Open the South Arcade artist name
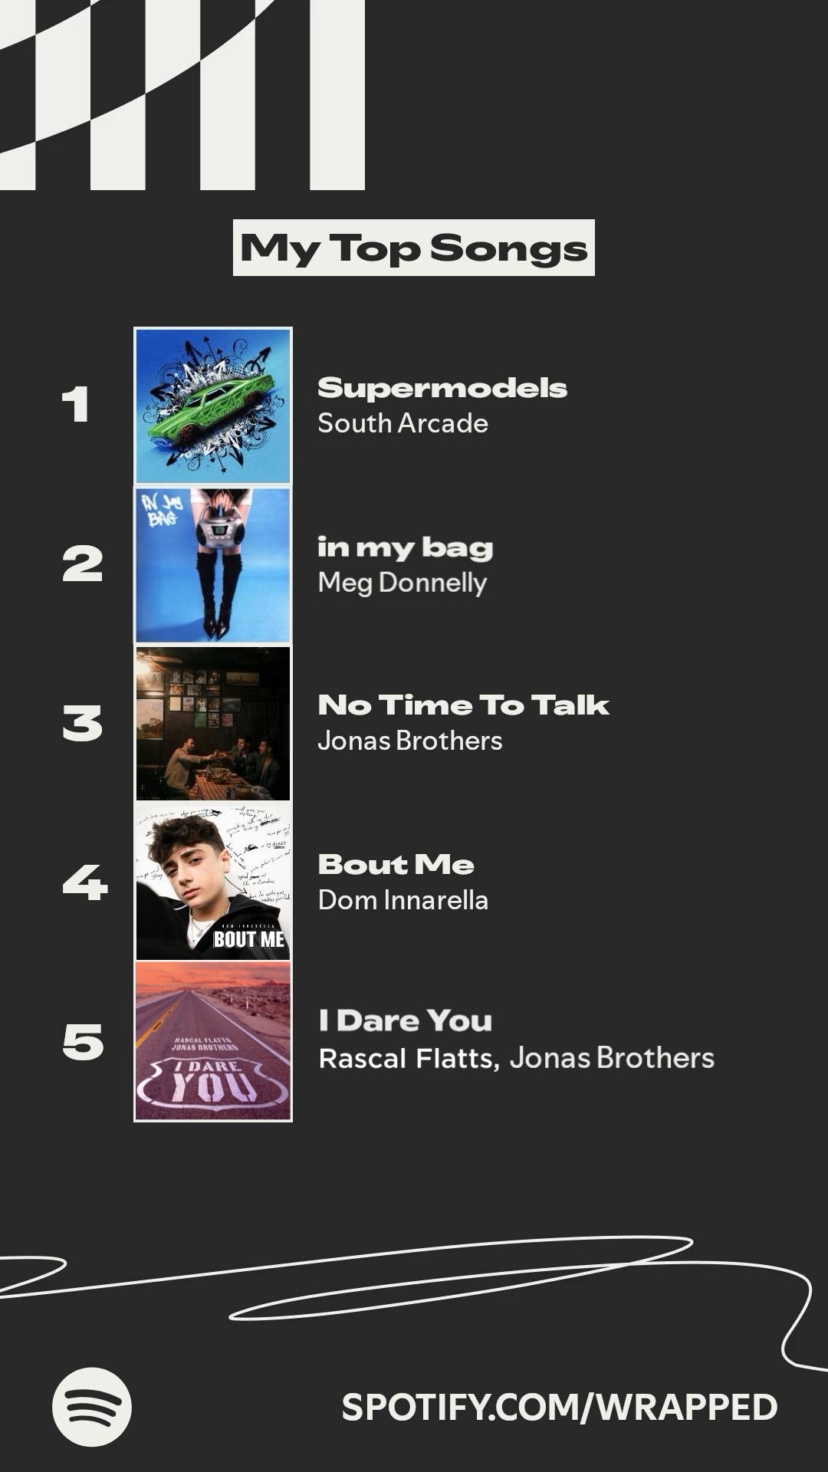Viewport: 828px width, 1472px height. [x=402, y=423]
